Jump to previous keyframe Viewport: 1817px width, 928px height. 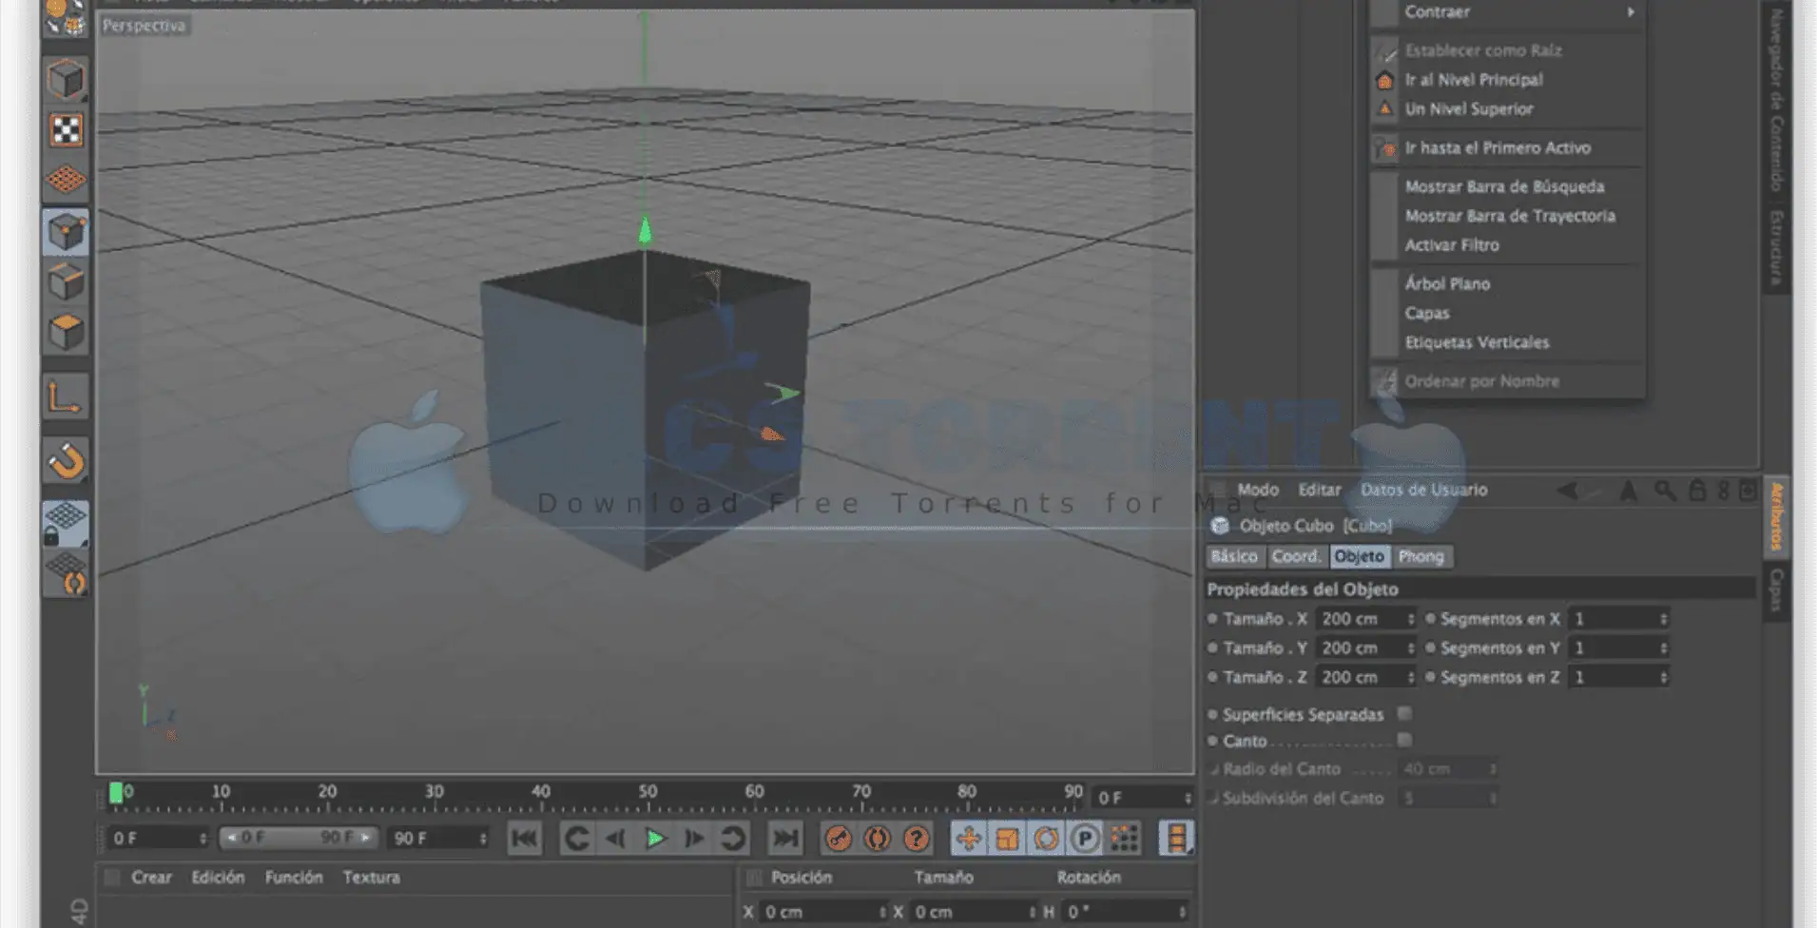click(x=576, y=839)
